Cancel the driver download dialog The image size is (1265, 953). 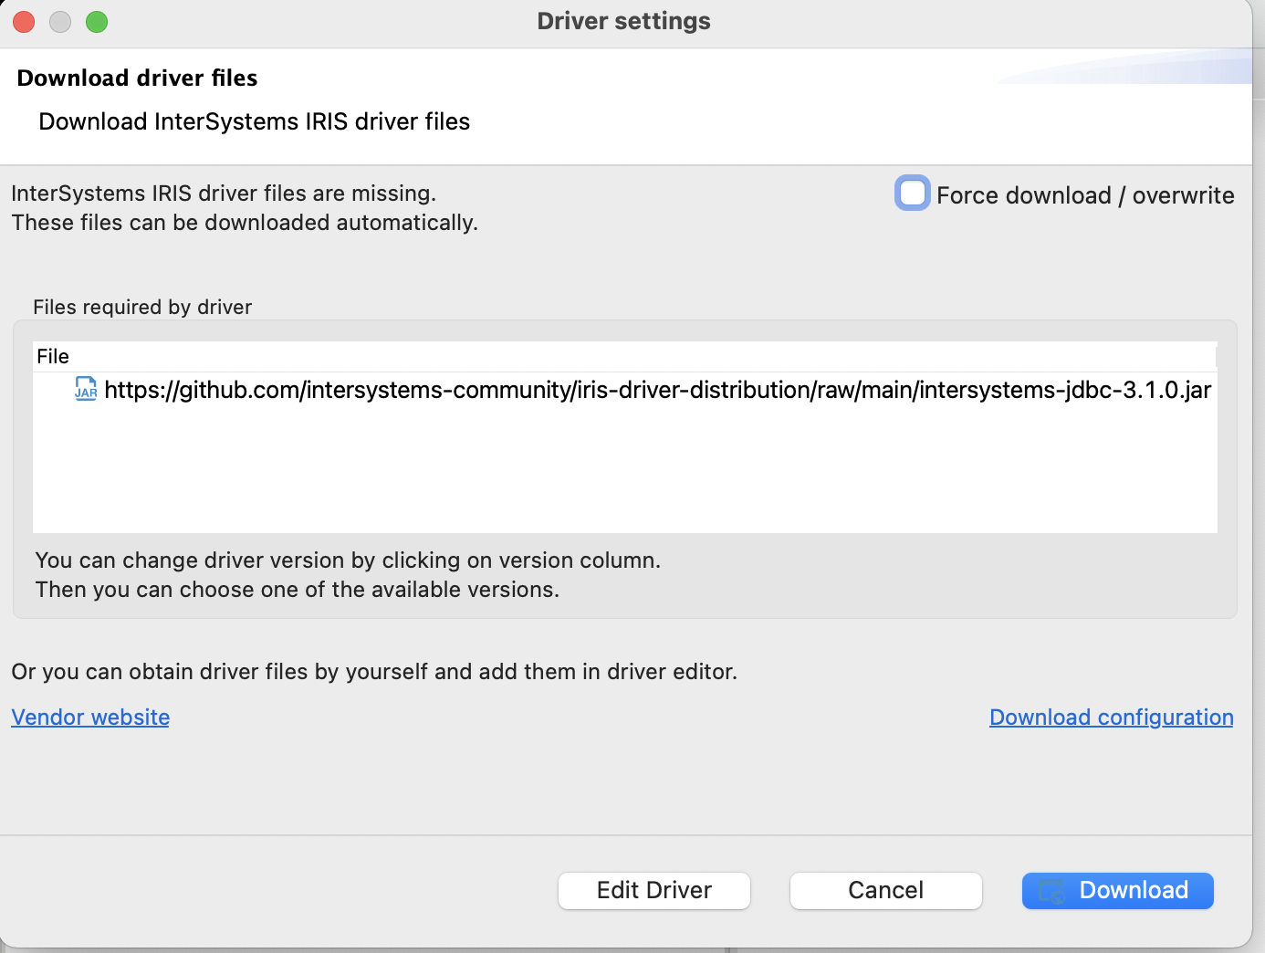click(x=885, y=891)
